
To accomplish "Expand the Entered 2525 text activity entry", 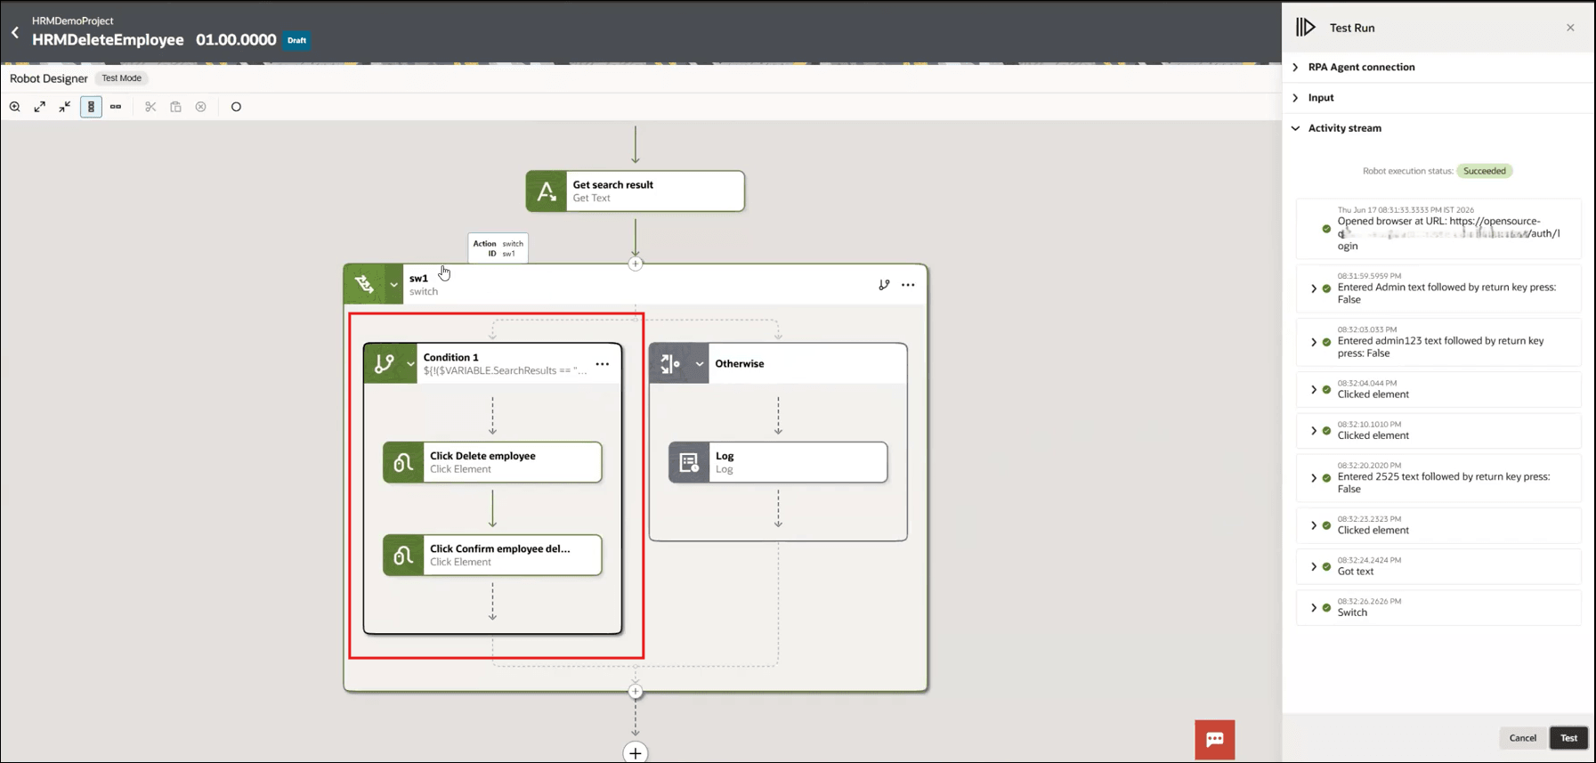I will click(x=1314, y=478).
